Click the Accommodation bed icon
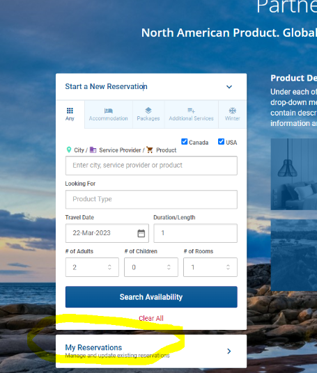 109,111
